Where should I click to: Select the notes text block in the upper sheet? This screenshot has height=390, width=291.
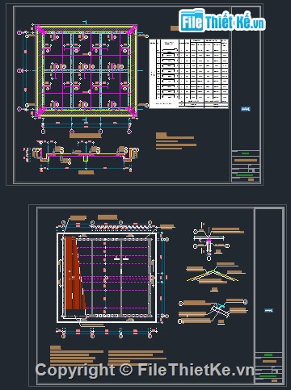point(176,141)
